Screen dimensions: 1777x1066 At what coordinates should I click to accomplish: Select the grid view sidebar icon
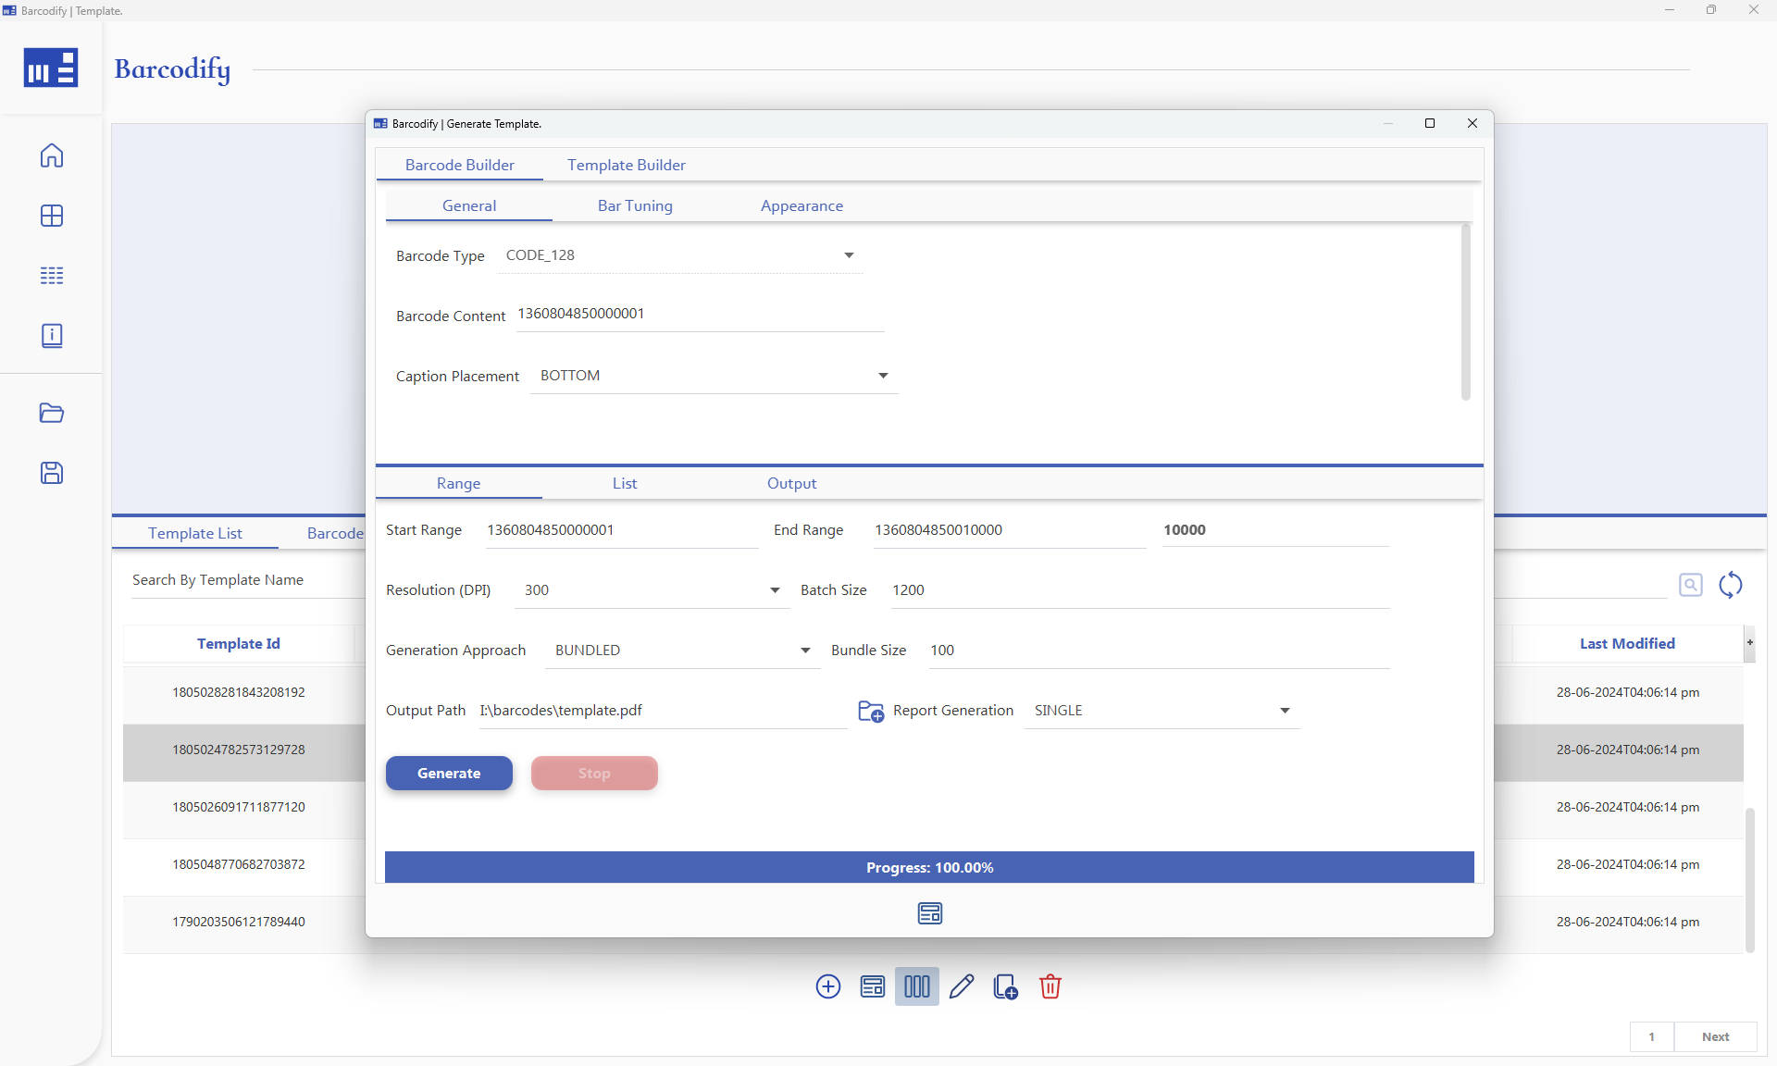tap(52, 216)
